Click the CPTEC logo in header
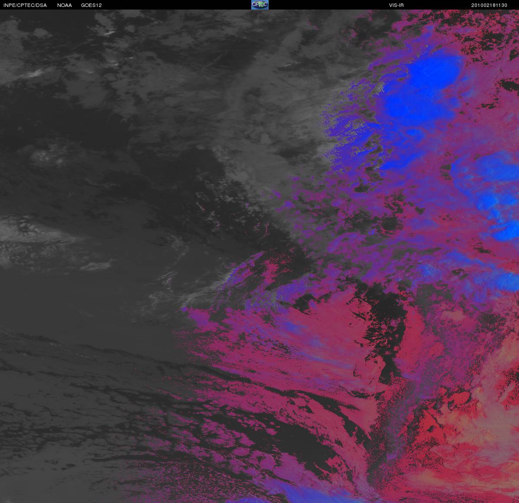 260,5
